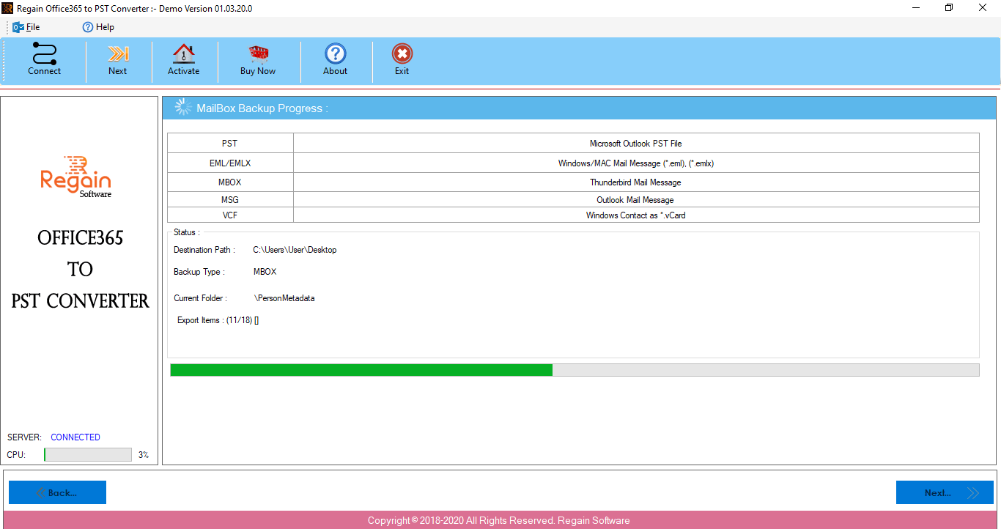
Task: Minimize the Regain converter window
Action: (x=916, y=8)
